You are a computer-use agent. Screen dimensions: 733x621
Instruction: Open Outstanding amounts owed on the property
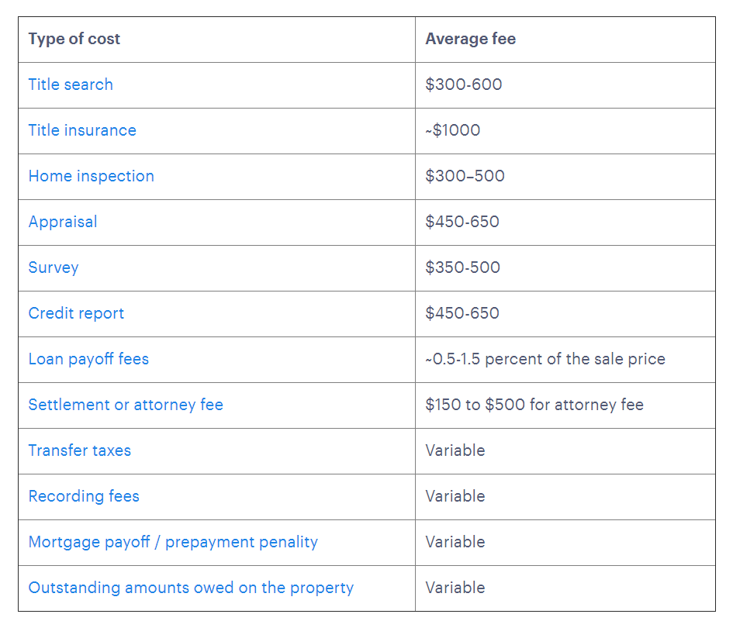click(x=191, y=588)
